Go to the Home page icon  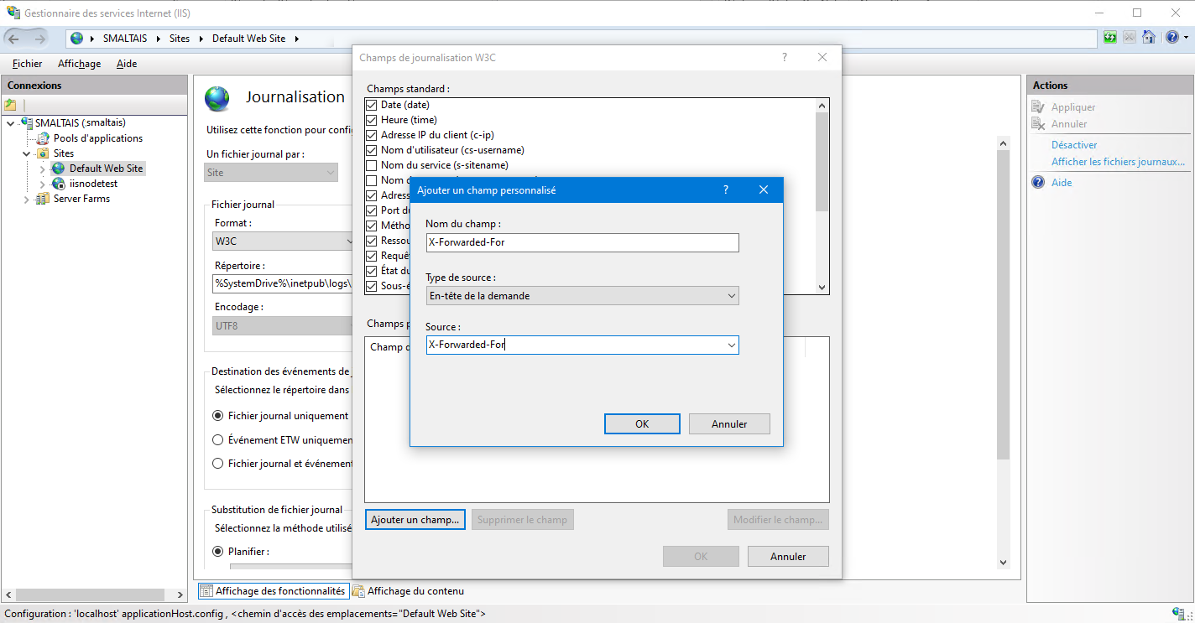tap(1149, 38)
